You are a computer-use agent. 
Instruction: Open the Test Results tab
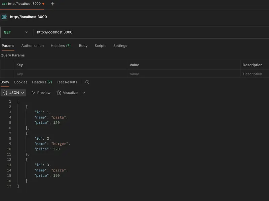click(66, 82)
